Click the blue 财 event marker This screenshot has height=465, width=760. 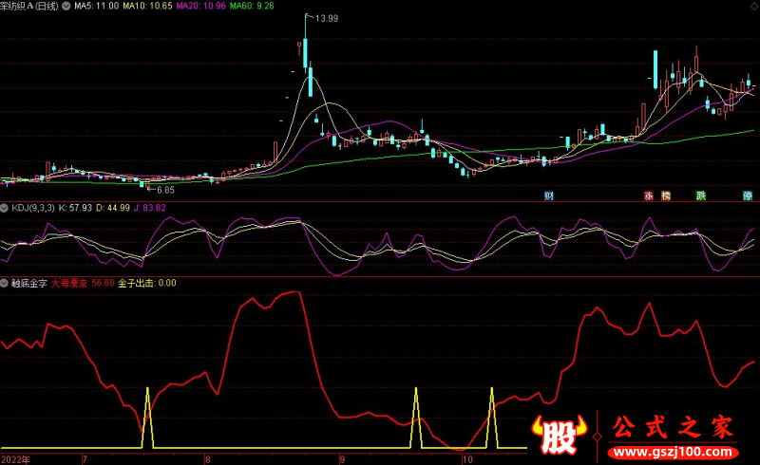[x=548, y=195]
